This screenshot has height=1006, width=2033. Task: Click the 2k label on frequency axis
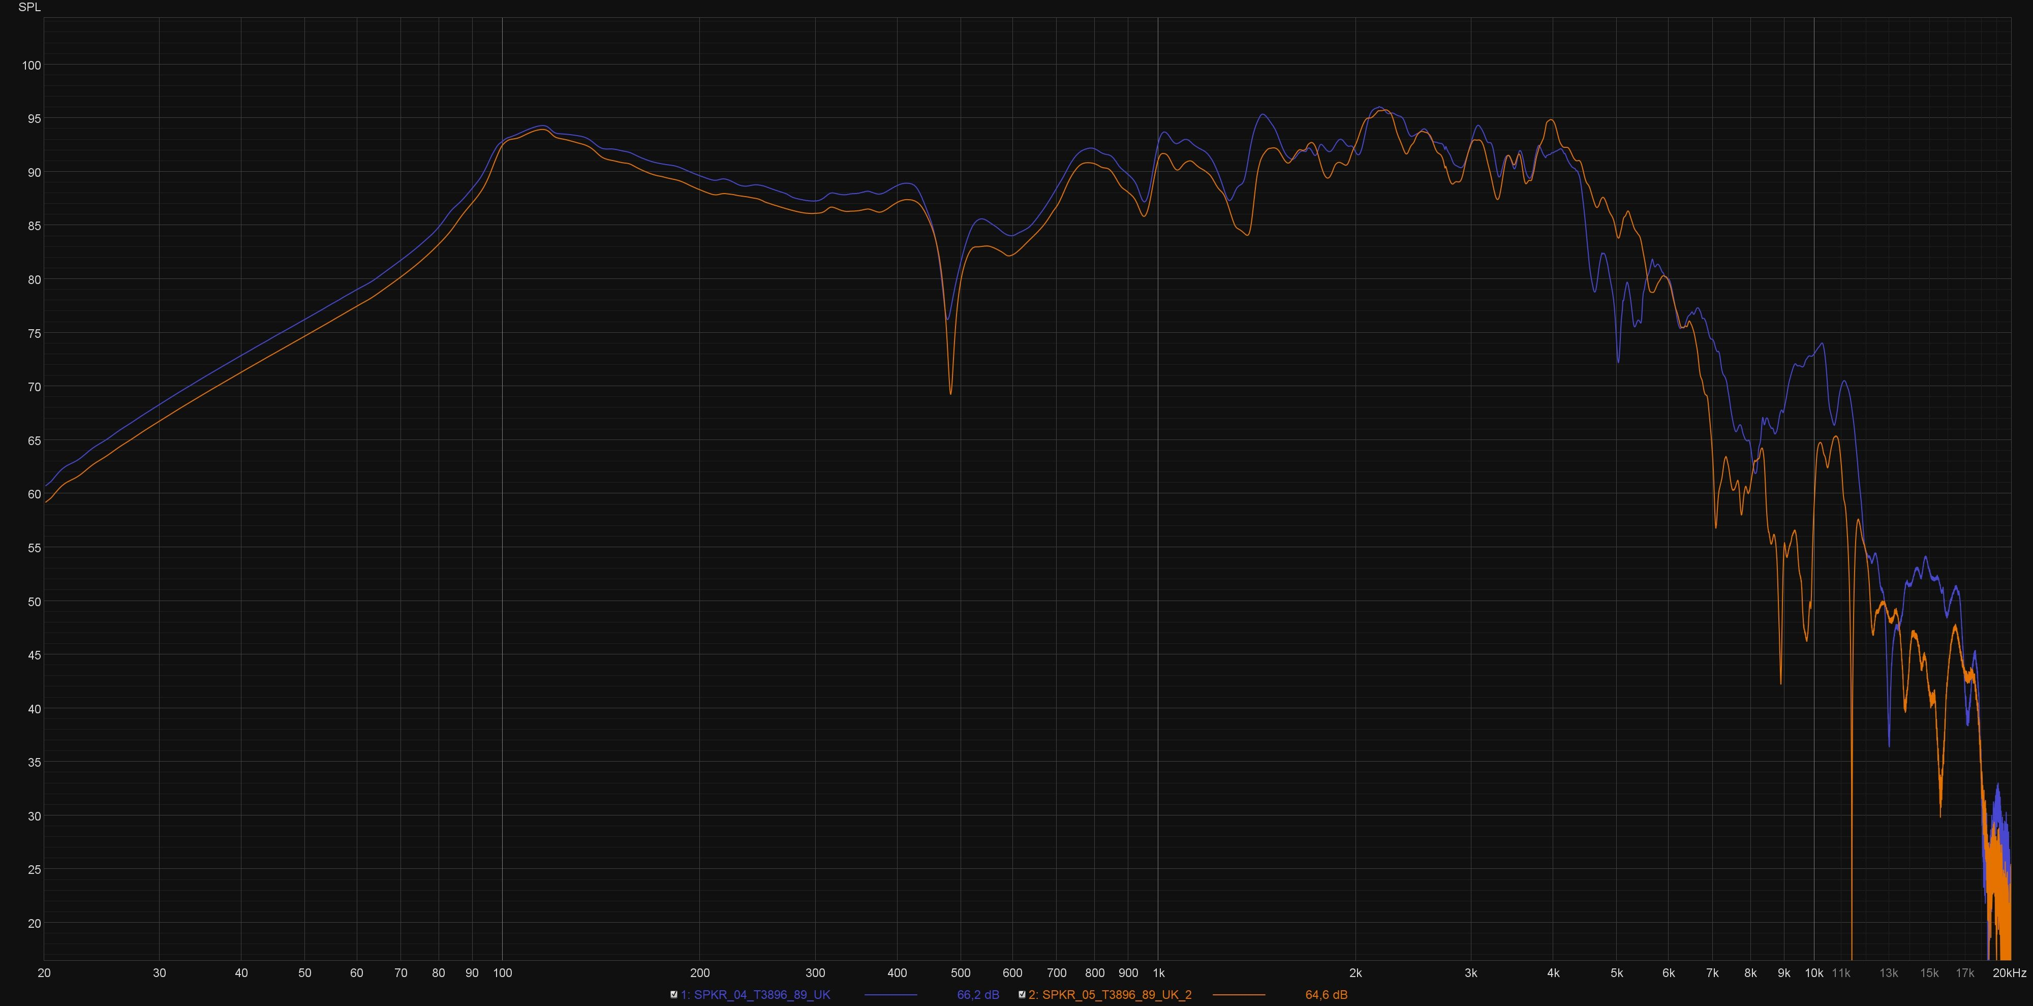tap(1355, 973)
